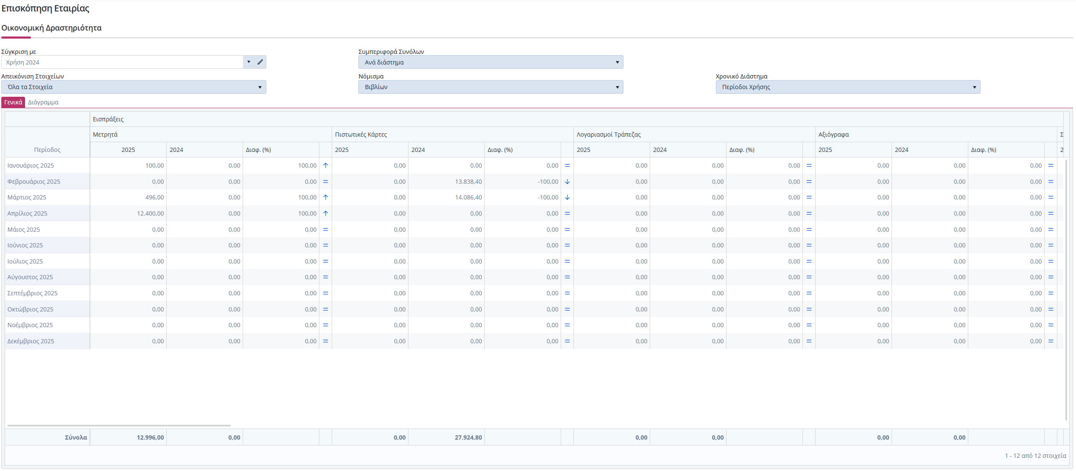Click equals icon in Ιανουάριος Λογαριασμοί Τράπεζας
1076x471 pixels.
tap(809, 165)
